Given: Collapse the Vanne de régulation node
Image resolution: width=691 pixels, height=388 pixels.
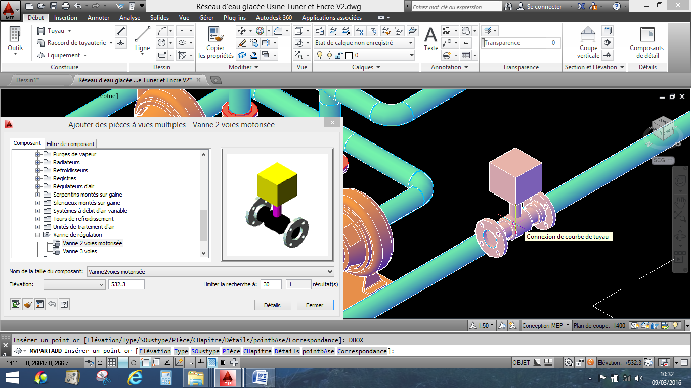Looking at the screenshot, I should click(37, 235).
